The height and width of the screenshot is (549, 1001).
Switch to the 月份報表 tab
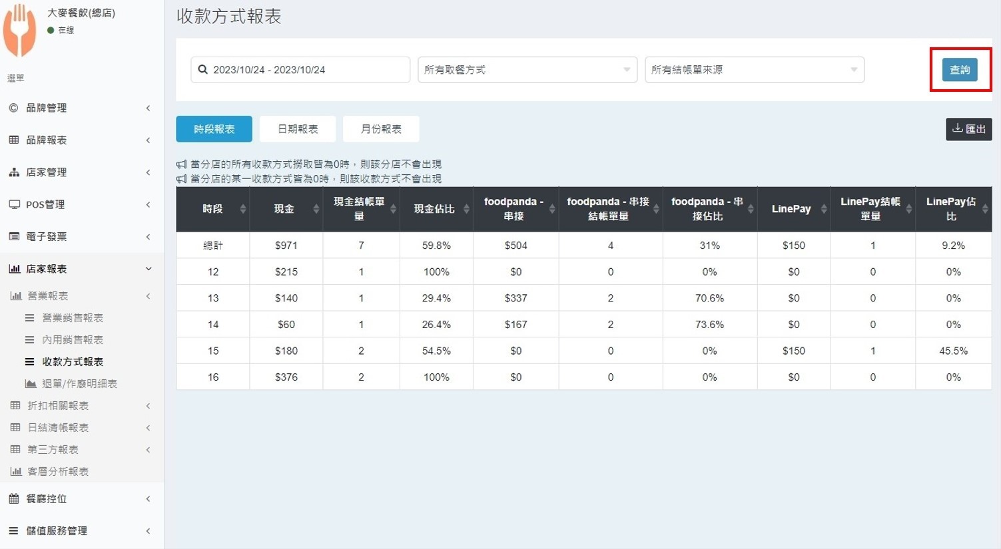tap(381, 129)
